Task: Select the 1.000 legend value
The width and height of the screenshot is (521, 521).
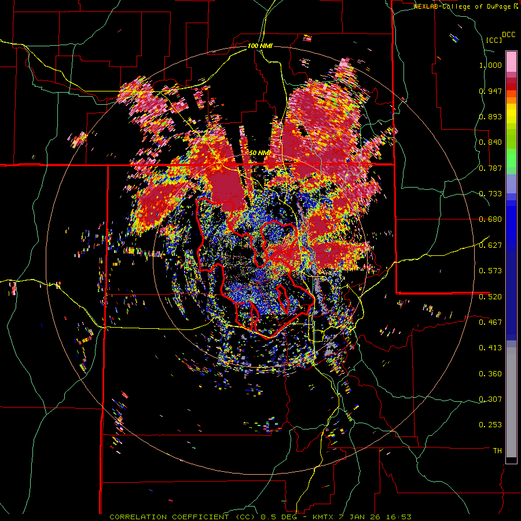Action: [490, 65]
